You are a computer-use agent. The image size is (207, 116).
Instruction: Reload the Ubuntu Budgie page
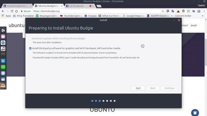[12, 11]
